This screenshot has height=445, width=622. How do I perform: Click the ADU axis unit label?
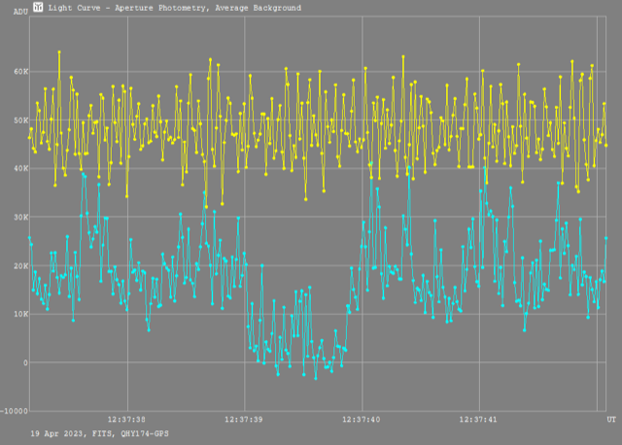[20, 12]
